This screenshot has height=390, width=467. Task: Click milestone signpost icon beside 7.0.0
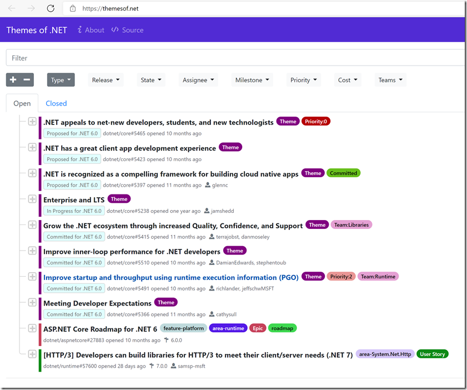[x=152, y=366]
